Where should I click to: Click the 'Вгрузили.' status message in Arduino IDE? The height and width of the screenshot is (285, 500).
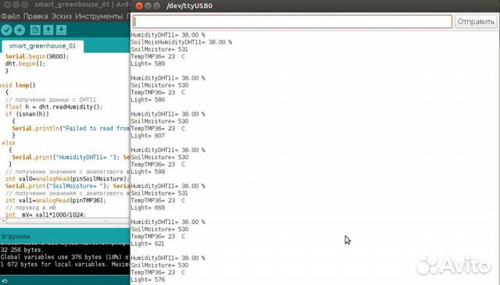point(16,237)
